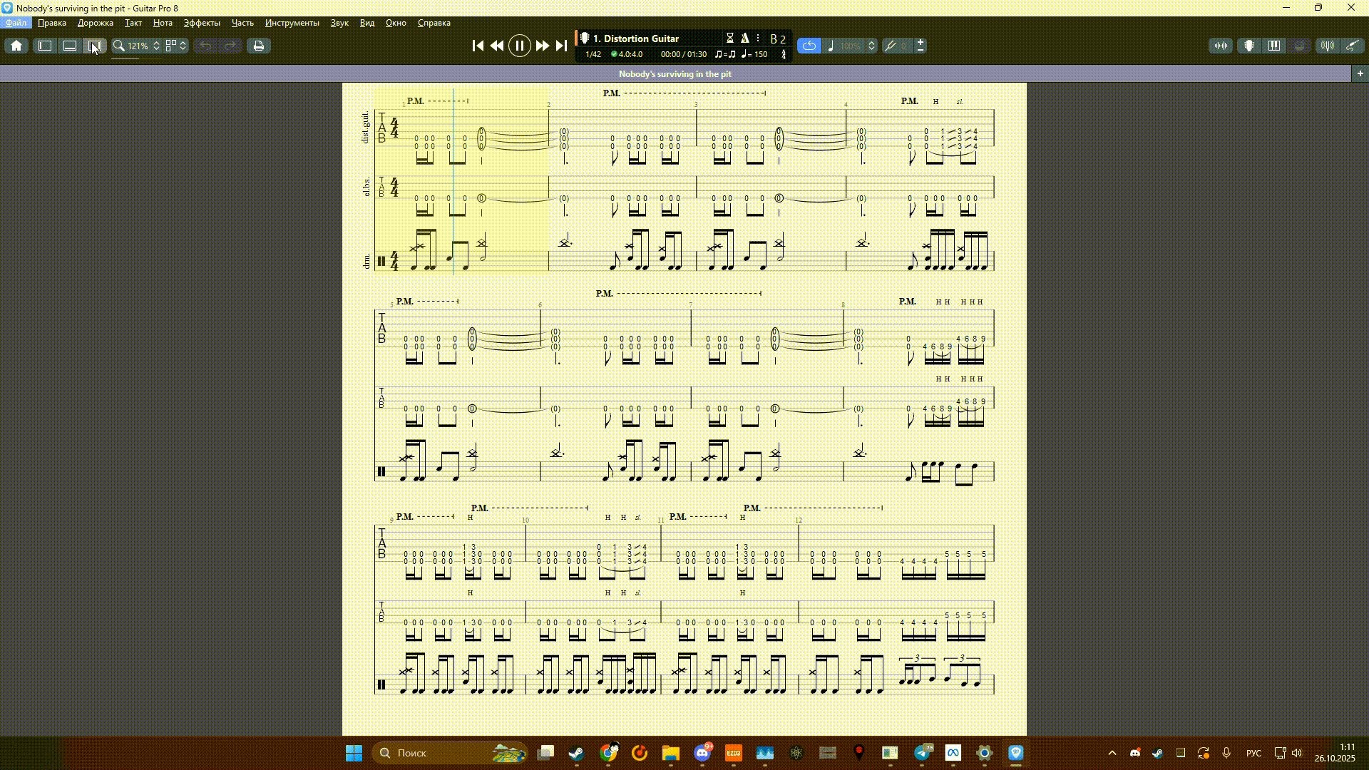Open the Дорожка menu

[95, 23]
